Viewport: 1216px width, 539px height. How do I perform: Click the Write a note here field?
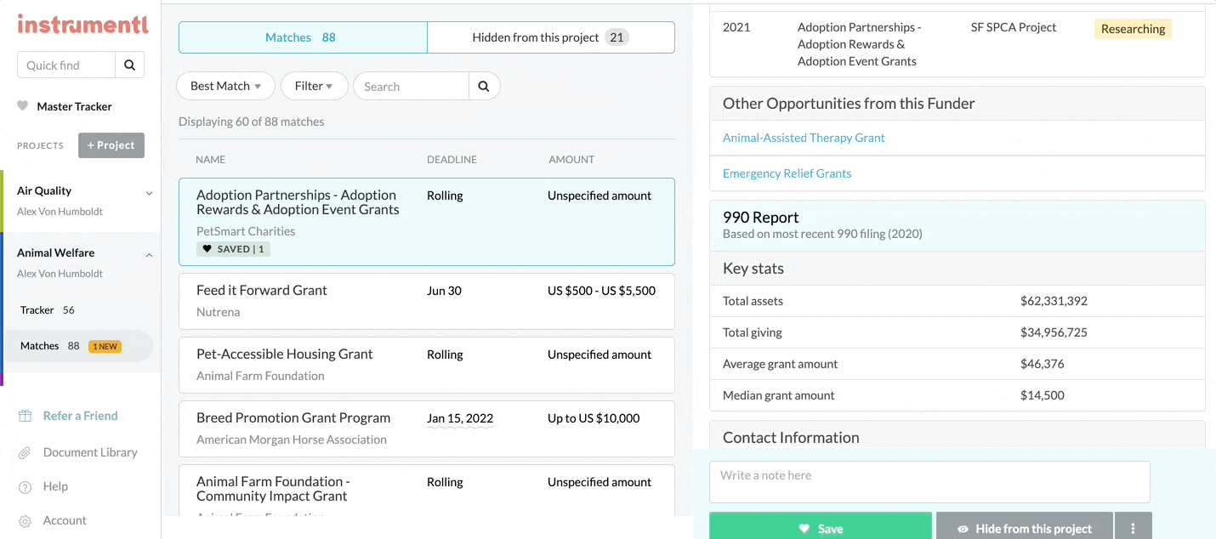[x=929, y=482]
